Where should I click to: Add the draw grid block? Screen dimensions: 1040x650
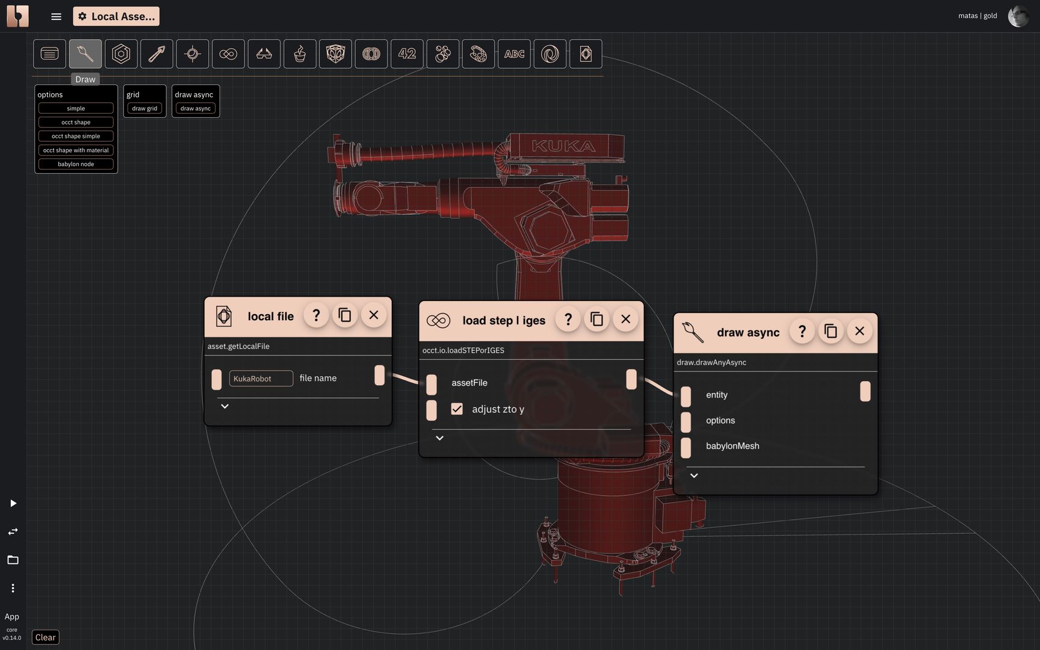[144, 108]
